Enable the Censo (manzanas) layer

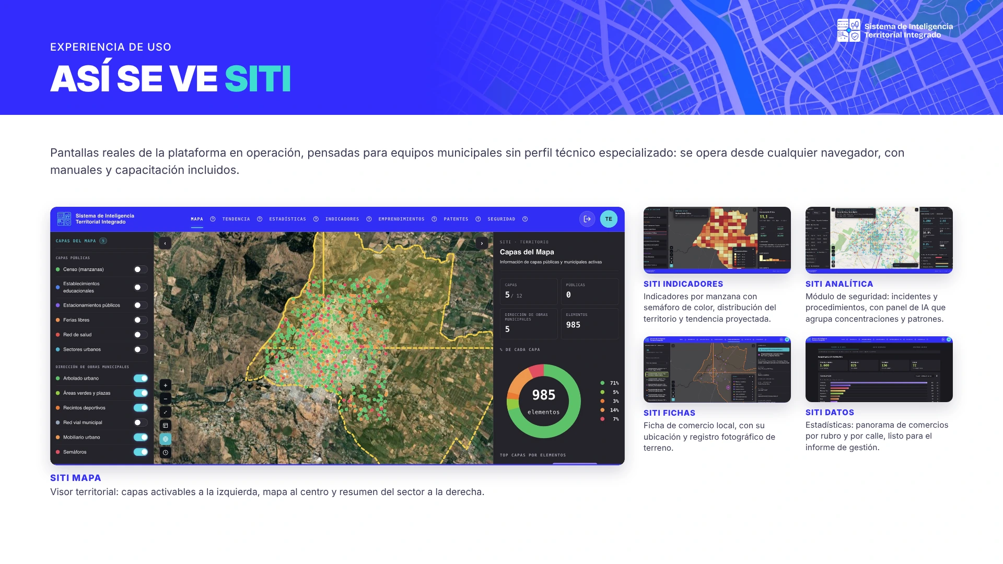(x=141, y=269)
